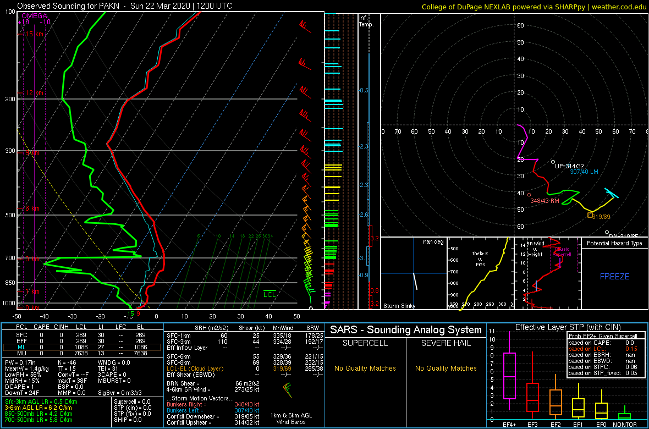The height and width of the screenshot is (429, 649).
Task: Click the 307/40 LM hodograph label
Action: pyautogui.click(x=584, y=172)
